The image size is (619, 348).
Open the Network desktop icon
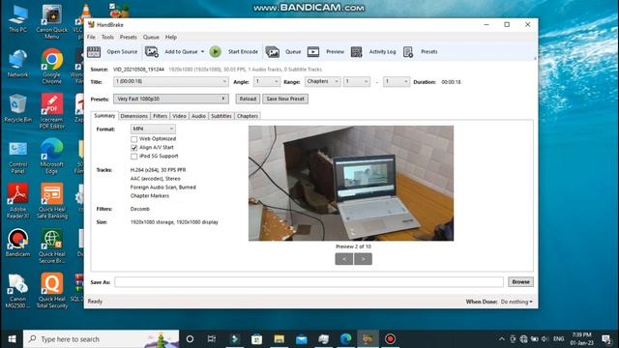(17, 63)
